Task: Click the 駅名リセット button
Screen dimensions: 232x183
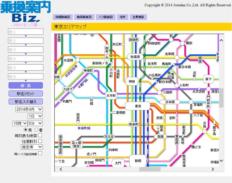Action: [x=26, y=94]
